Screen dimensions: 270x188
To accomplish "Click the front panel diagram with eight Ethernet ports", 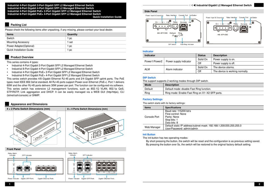I will pos(96,166).
